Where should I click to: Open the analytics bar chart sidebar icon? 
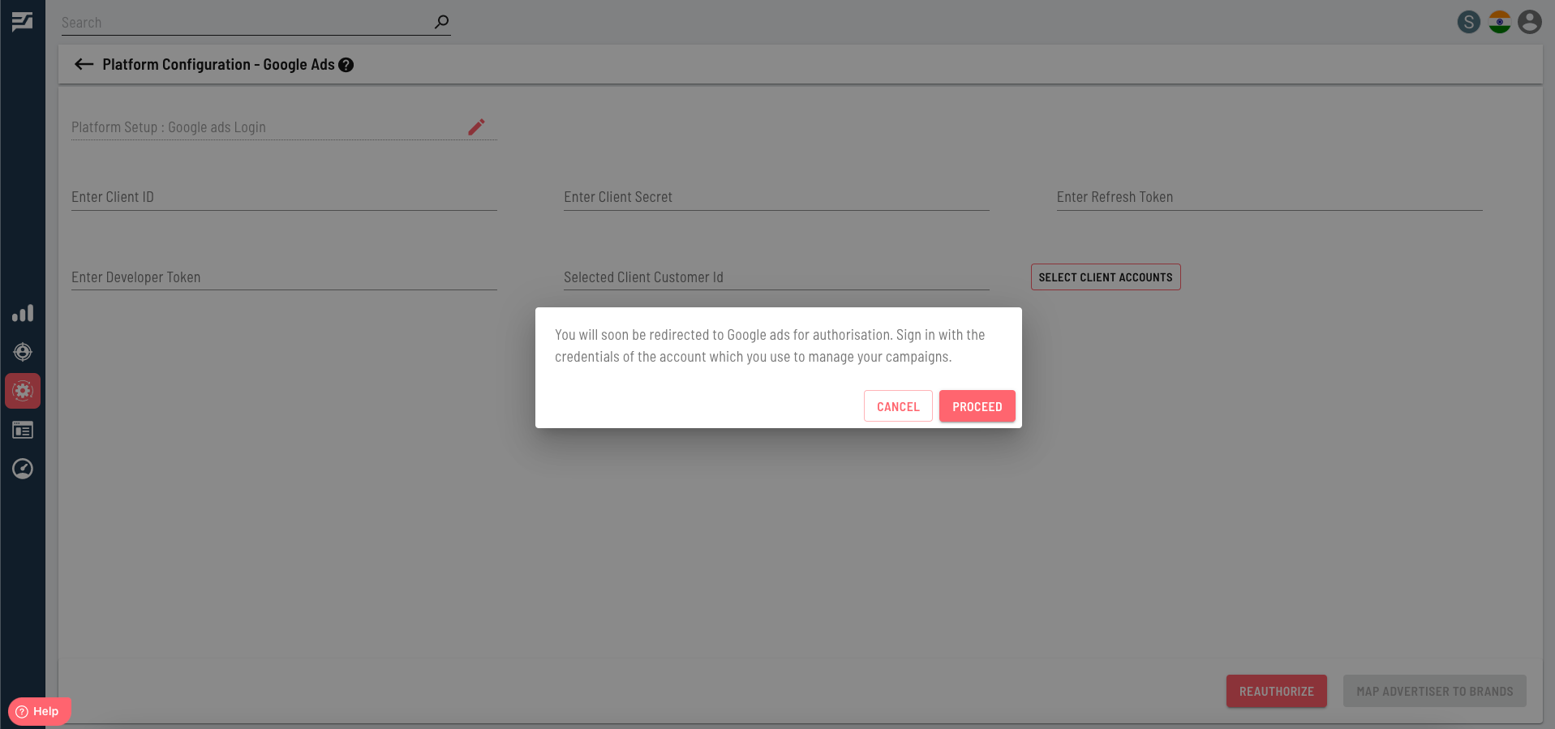pos(23,313)
